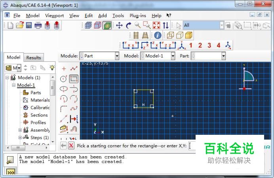Open the File menu
The width and height of the screenshot is (274, 178).
coord(17,15)
